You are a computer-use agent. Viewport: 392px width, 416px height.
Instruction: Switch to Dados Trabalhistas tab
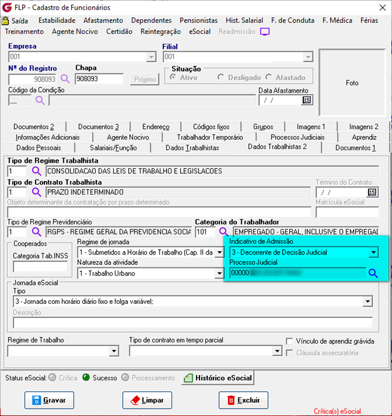click(x=192, y=148)
